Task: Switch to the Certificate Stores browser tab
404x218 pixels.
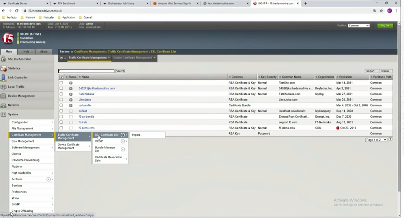Action: click(26, 3)
